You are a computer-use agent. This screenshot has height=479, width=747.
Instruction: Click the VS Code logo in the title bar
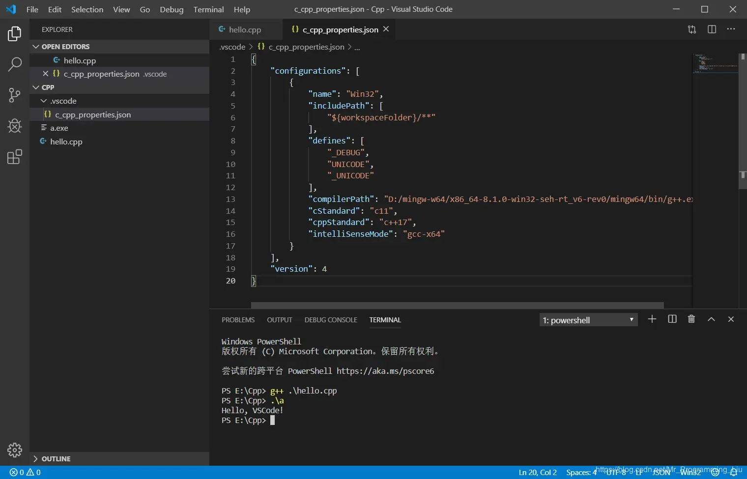pos(11,9)
